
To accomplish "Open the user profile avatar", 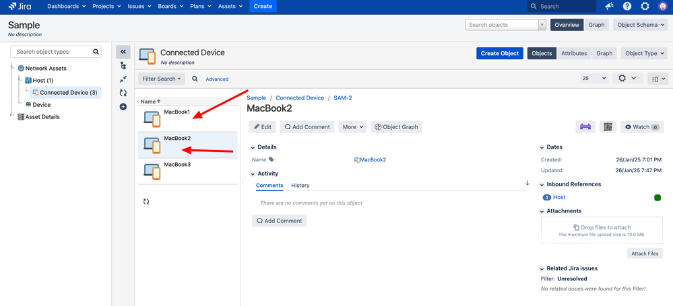I will [x=663, y=7].
